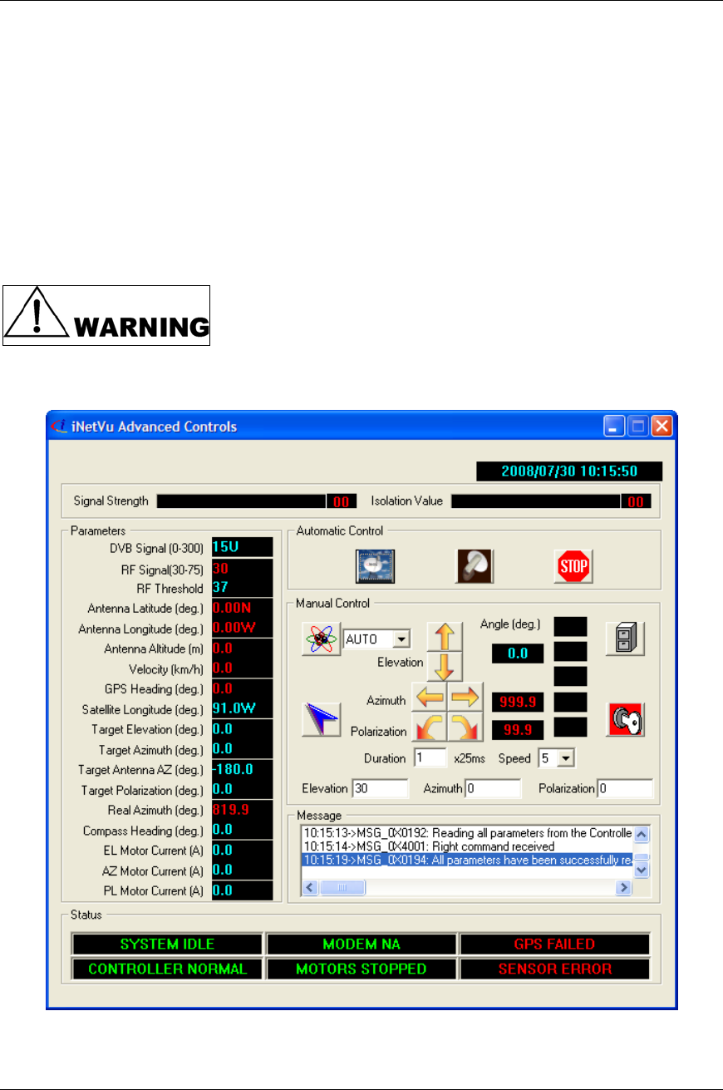Open the AUTO mode dropdown
The height and width of the screenshot is (1090, 723).
(x=402, y=639)
